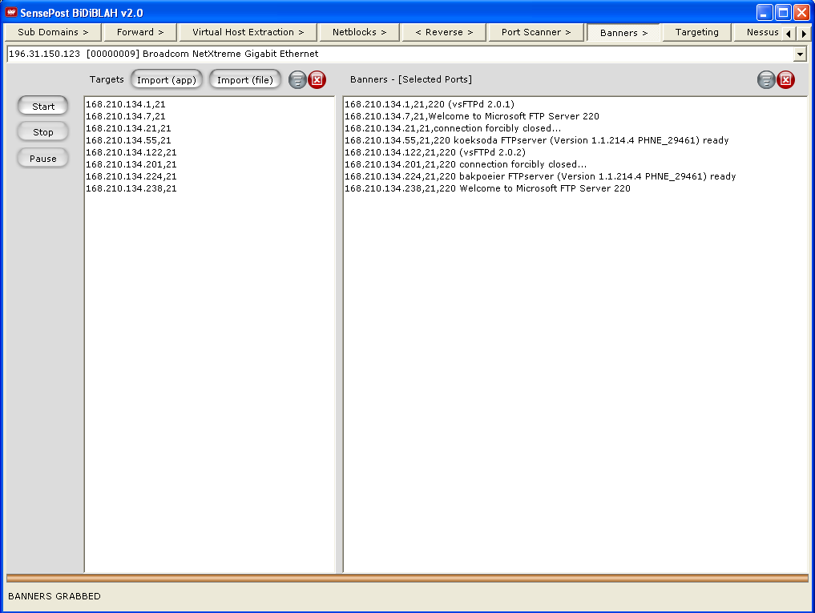
Task: Open the Broadcom NetXtreme adapter combo box
Action: point(401,54)
